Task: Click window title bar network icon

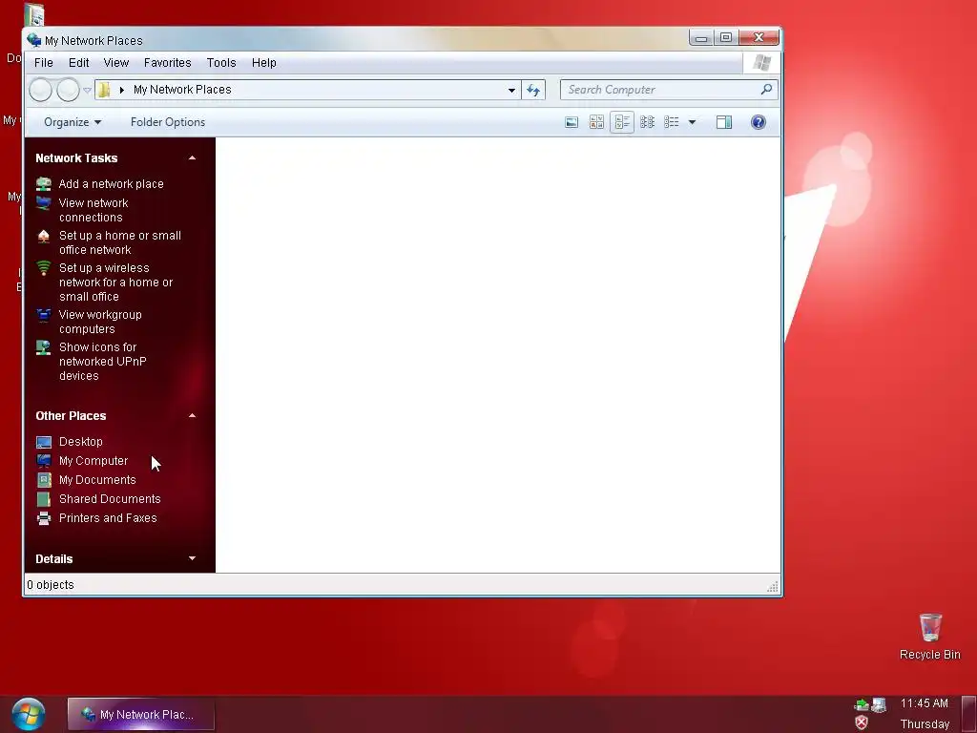Action: point(33,40)
